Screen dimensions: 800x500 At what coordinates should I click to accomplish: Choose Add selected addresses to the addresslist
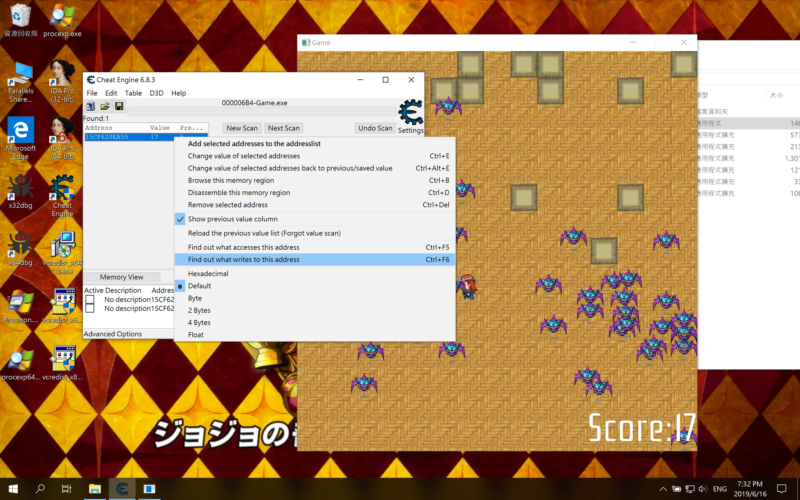[315, 144]
